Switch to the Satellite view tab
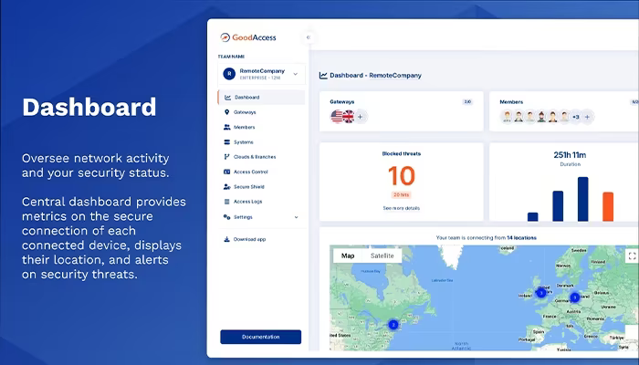639x365 pixels. [382, 255]
